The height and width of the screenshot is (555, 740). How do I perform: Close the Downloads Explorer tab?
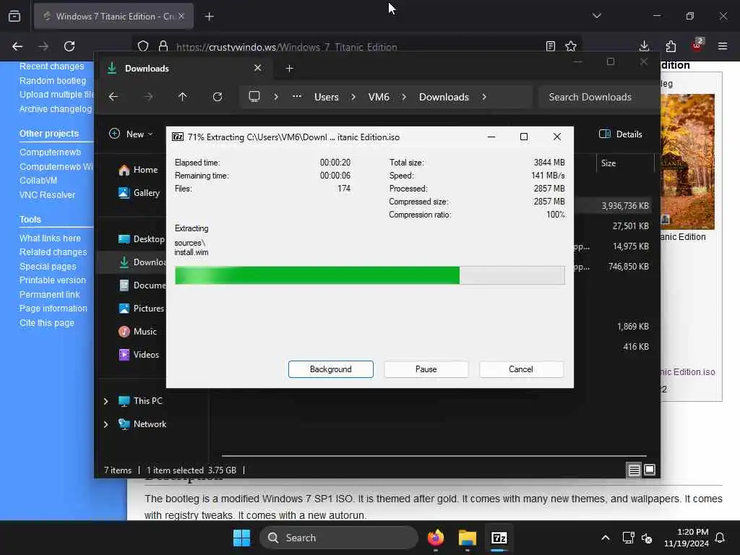coord(258,68)
